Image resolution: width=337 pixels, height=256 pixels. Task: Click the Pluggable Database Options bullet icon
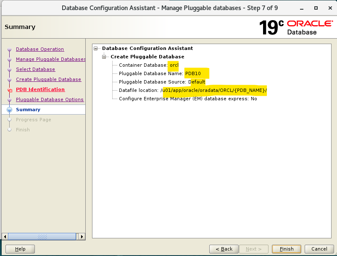coord(10,100)
